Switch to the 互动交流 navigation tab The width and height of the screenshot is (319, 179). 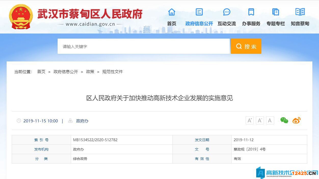pos(226,24)
